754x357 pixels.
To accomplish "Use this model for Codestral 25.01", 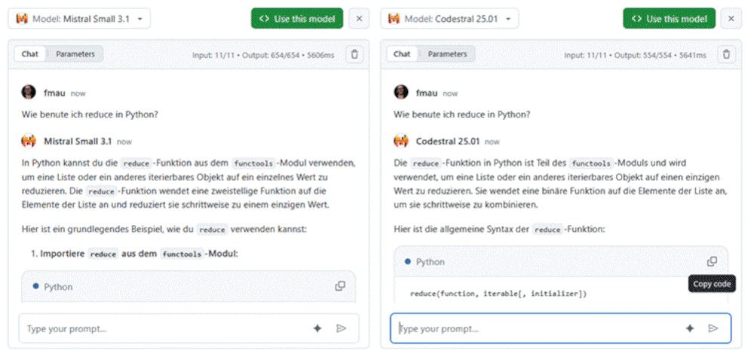I will (x=669, y=19).
